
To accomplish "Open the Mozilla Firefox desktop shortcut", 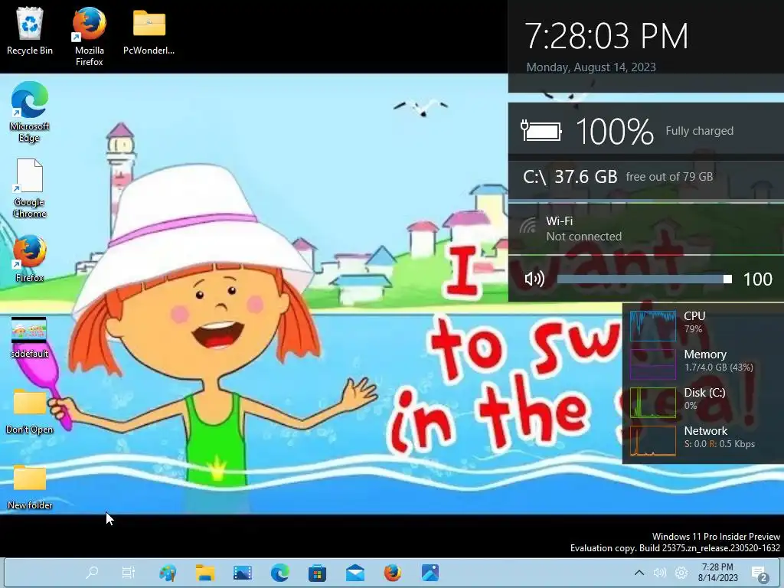I will (x=89, y=37).
